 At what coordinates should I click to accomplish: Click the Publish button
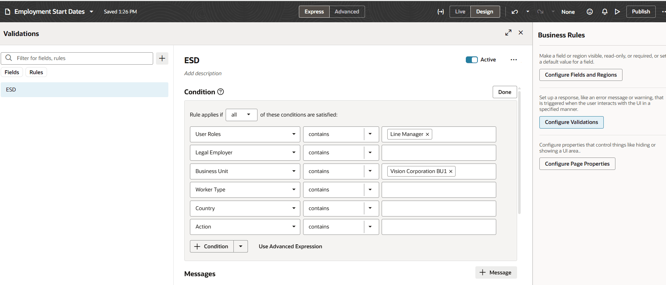641,12
